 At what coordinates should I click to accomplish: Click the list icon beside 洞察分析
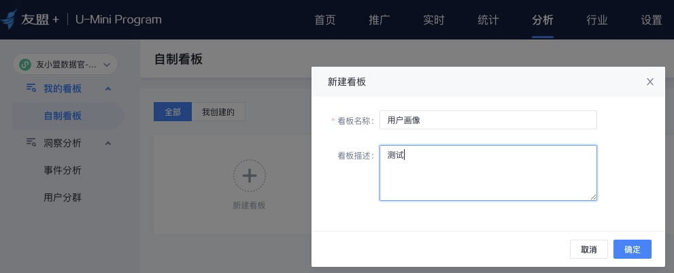point(31,142)
